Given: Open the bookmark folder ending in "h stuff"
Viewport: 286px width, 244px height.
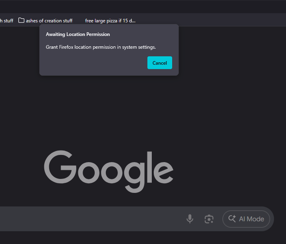Looking at the screenshot, I should tap(6, 21).
